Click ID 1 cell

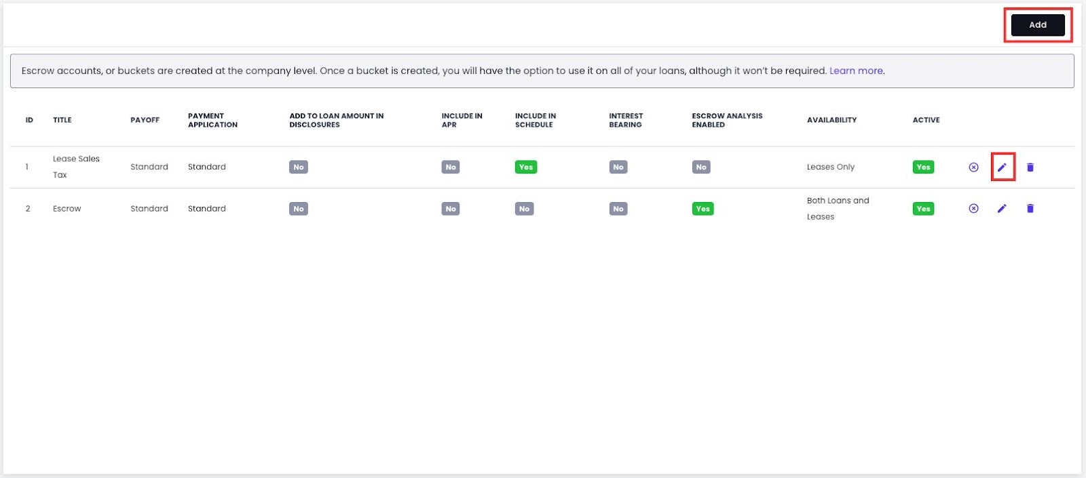click(27, 167)
